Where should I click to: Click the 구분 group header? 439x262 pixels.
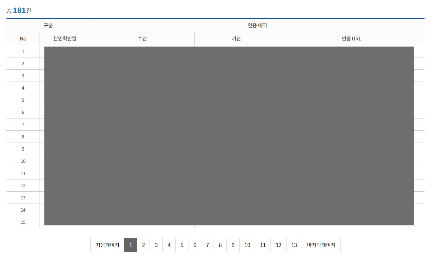pos(48,26)
